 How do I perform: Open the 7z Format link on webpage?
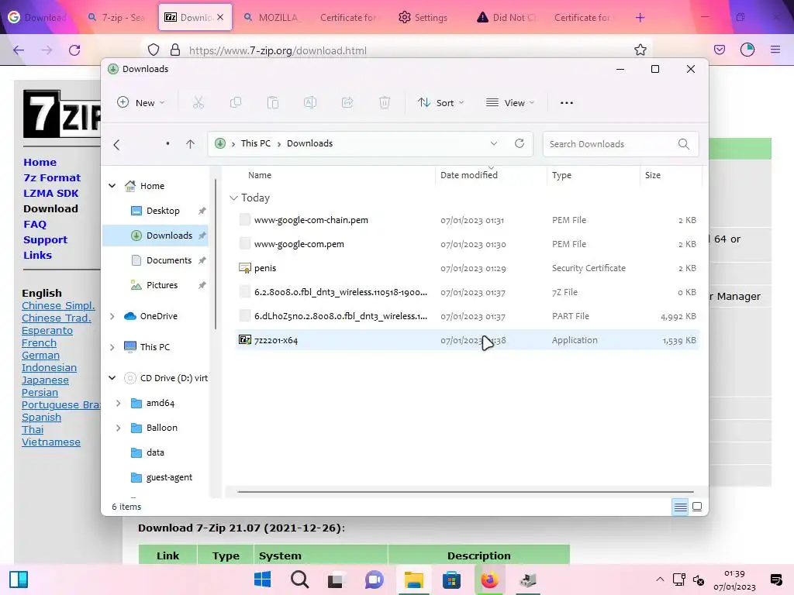click(x=52, y=177)
